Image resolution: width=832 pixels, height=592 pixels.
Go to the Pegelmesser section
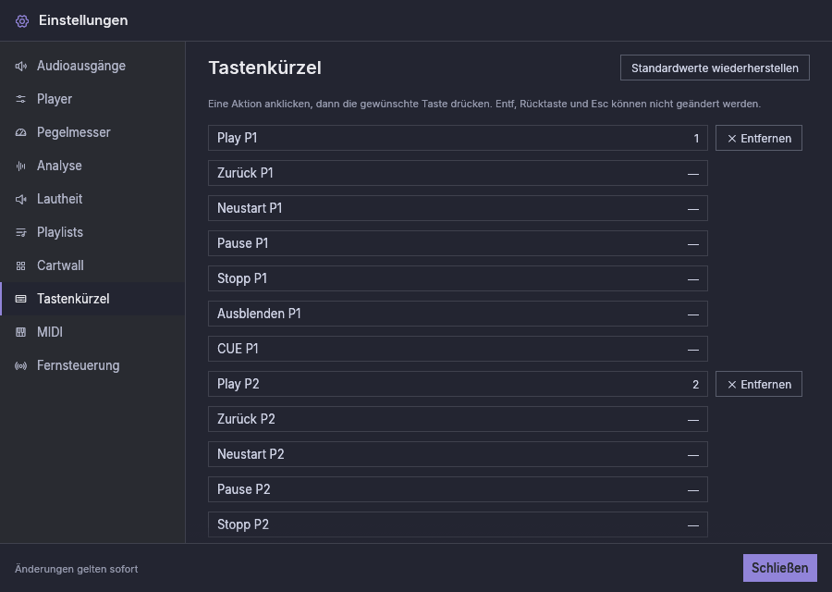(92, 132)
